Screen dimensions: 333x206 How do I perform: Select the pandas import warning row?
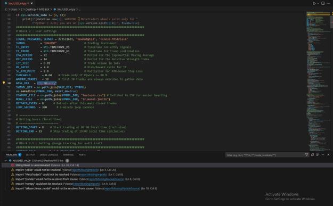[167, 179]
